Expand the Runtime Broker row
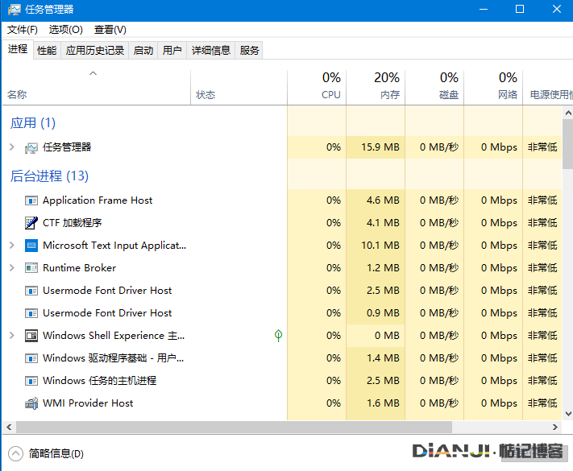 12,268
